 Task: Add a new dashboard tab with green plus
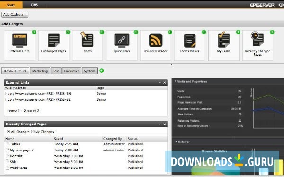pos(102,71)
